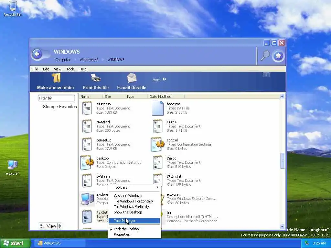This screenshot has width=331, height=248.
Task: Click the favorites star icon
Action: coord(278,56)
